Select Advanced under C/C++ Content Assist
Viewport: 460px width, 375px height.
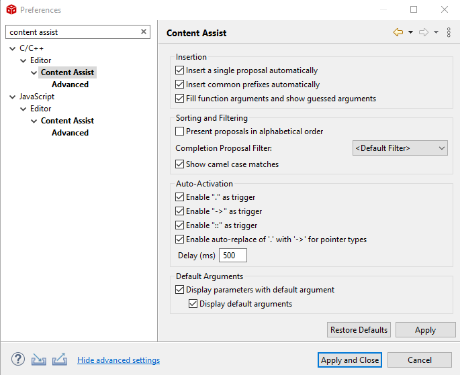click(70, 85)
